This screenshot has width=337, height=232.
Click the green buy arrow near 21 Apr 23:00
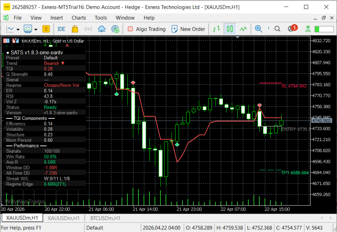(177, 144)
